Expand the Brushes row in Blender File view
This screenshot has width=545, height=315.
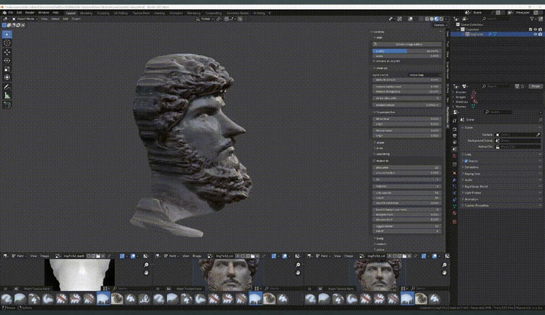[x=453, y=92]
